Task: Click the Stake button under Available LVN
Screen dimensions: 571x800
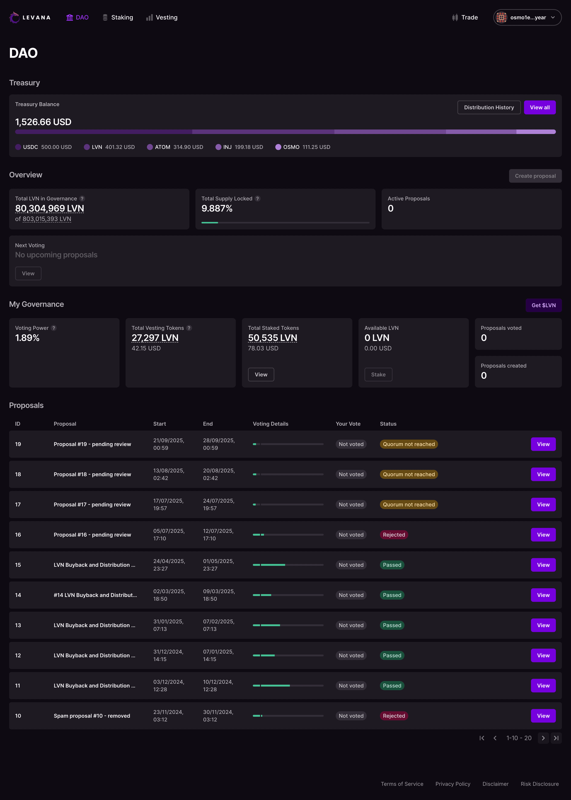Action: click(x=378, y=374)
